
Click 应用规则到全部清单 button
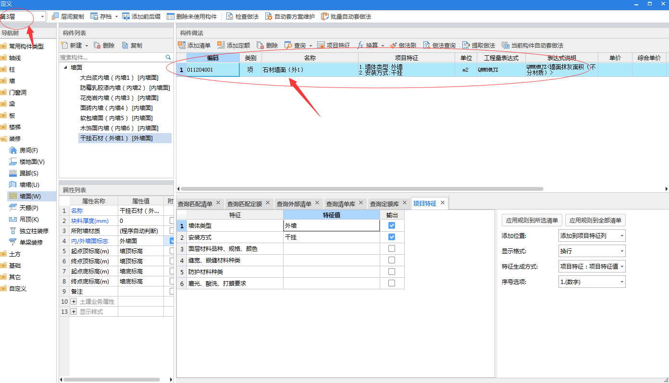595,221
